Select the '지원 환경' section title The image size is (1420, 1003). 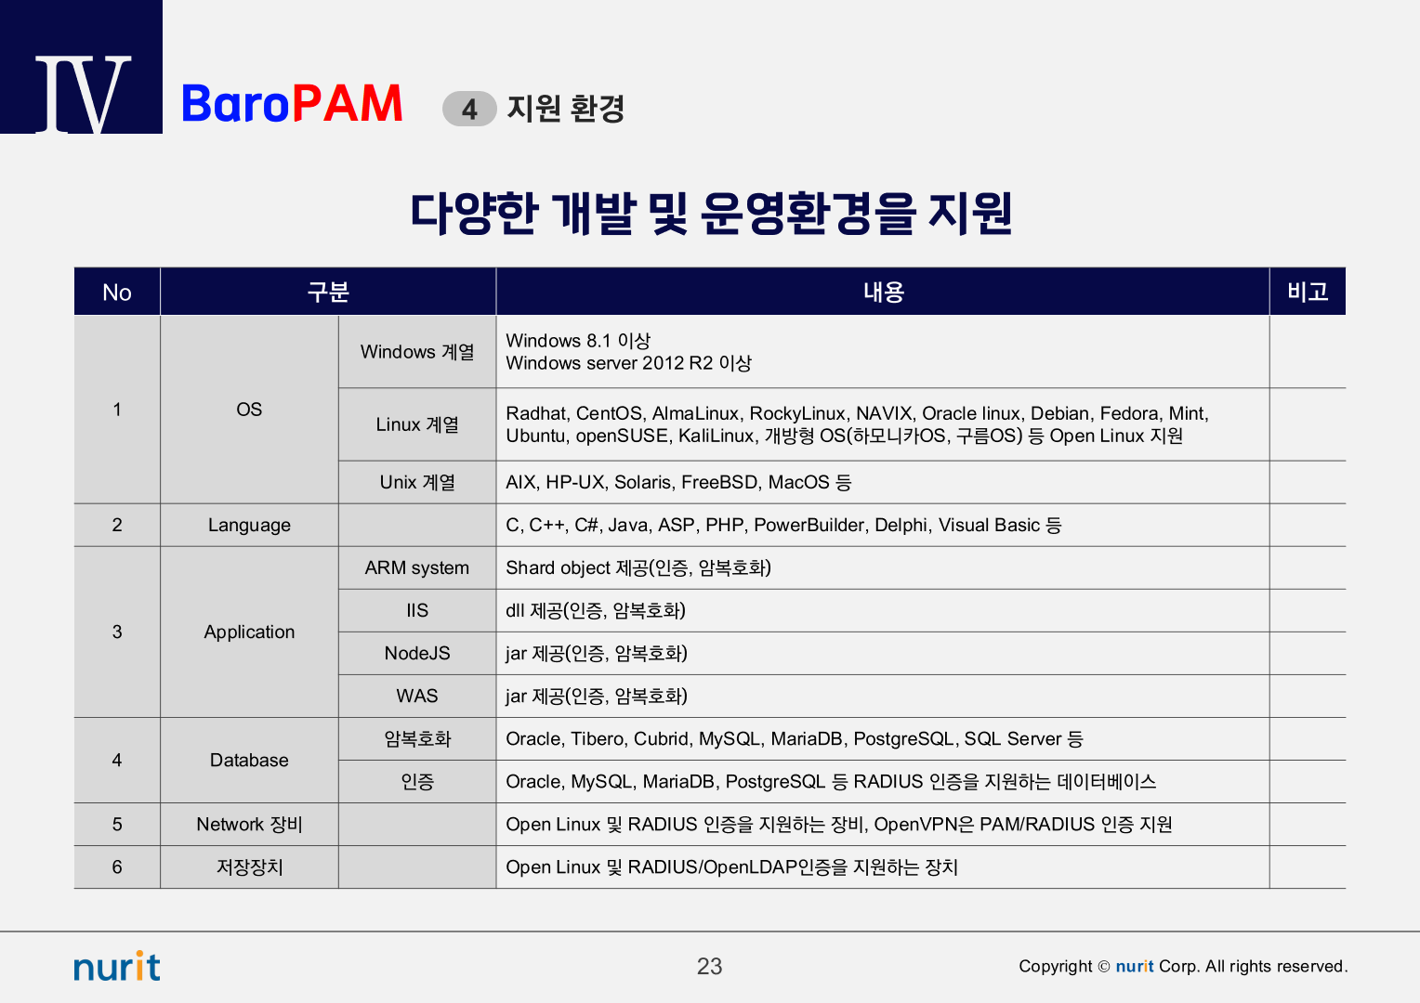pos(566,109)
